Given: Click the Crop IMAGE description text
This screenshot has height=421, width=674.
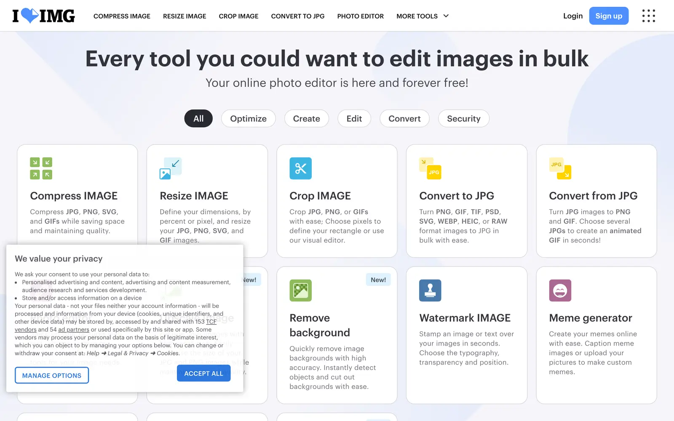Looking at the screenshot, I should point(337,226).
